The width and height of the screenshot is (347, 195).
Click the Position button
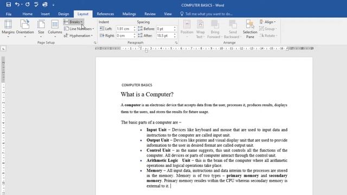(187, 29)
